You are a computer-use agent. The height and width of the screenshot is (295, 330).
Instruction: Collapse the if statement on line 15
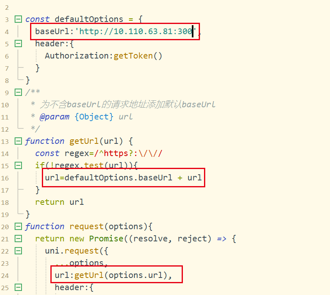point(18,165)
